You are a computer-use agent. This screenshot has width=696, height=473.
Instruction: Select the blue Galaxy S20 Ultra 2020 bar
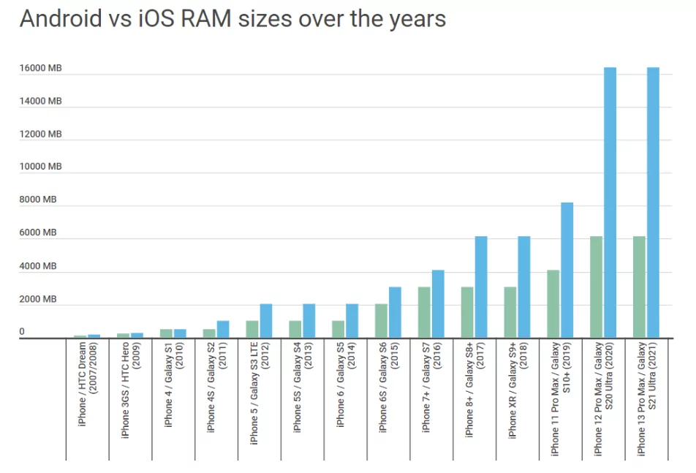(610, 203)
